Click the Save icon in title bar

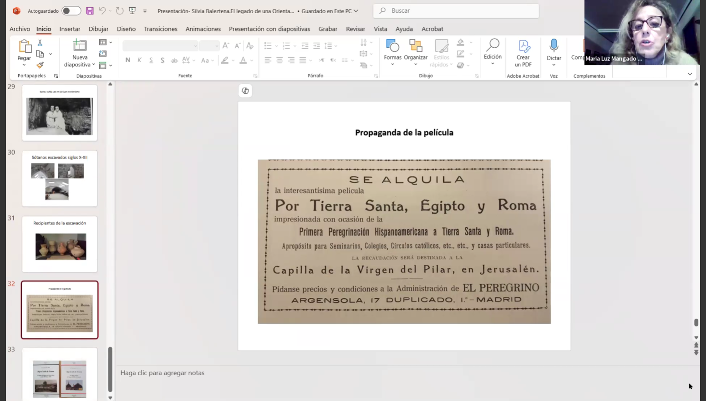[x=90, y=11]
